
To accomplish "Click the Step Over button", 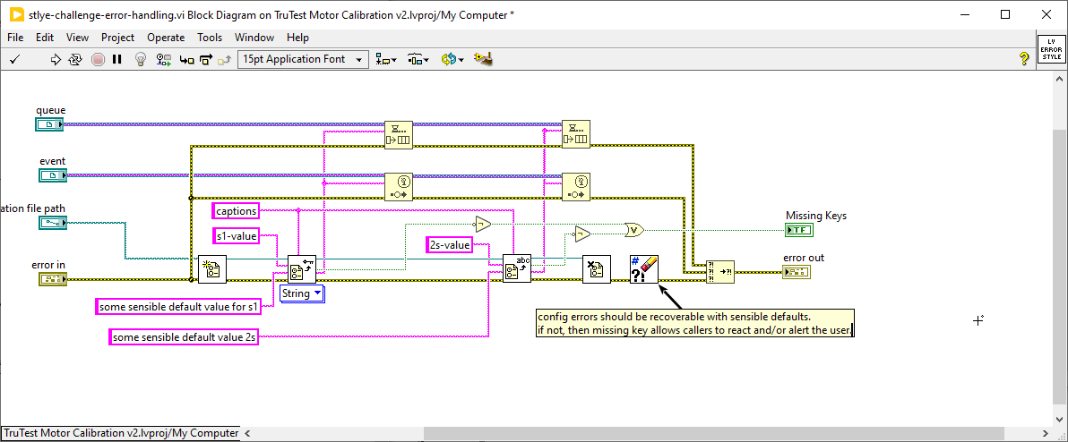I will coord(206,60).
